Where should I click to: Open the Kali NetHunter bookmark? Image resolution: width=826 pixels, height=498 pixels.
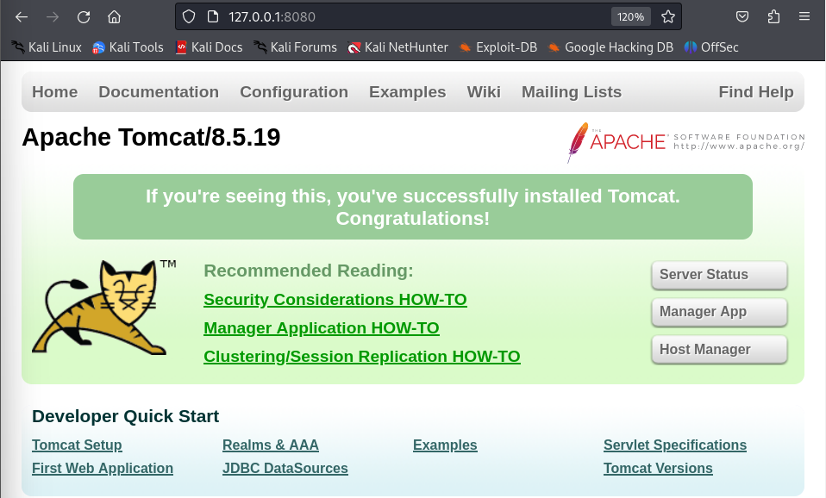(397, 47)
